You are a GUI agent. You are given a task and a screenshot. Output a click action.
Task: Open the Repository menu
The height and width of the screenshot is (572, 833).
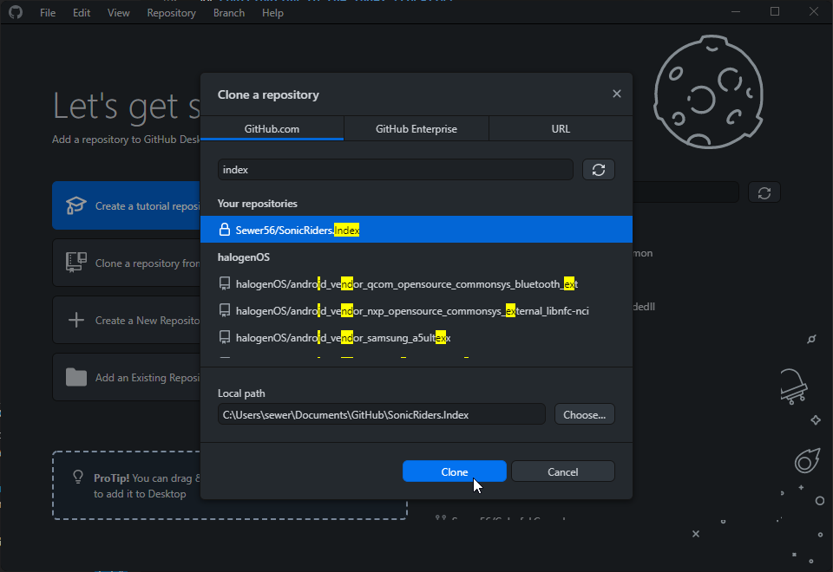coord(171,13)
